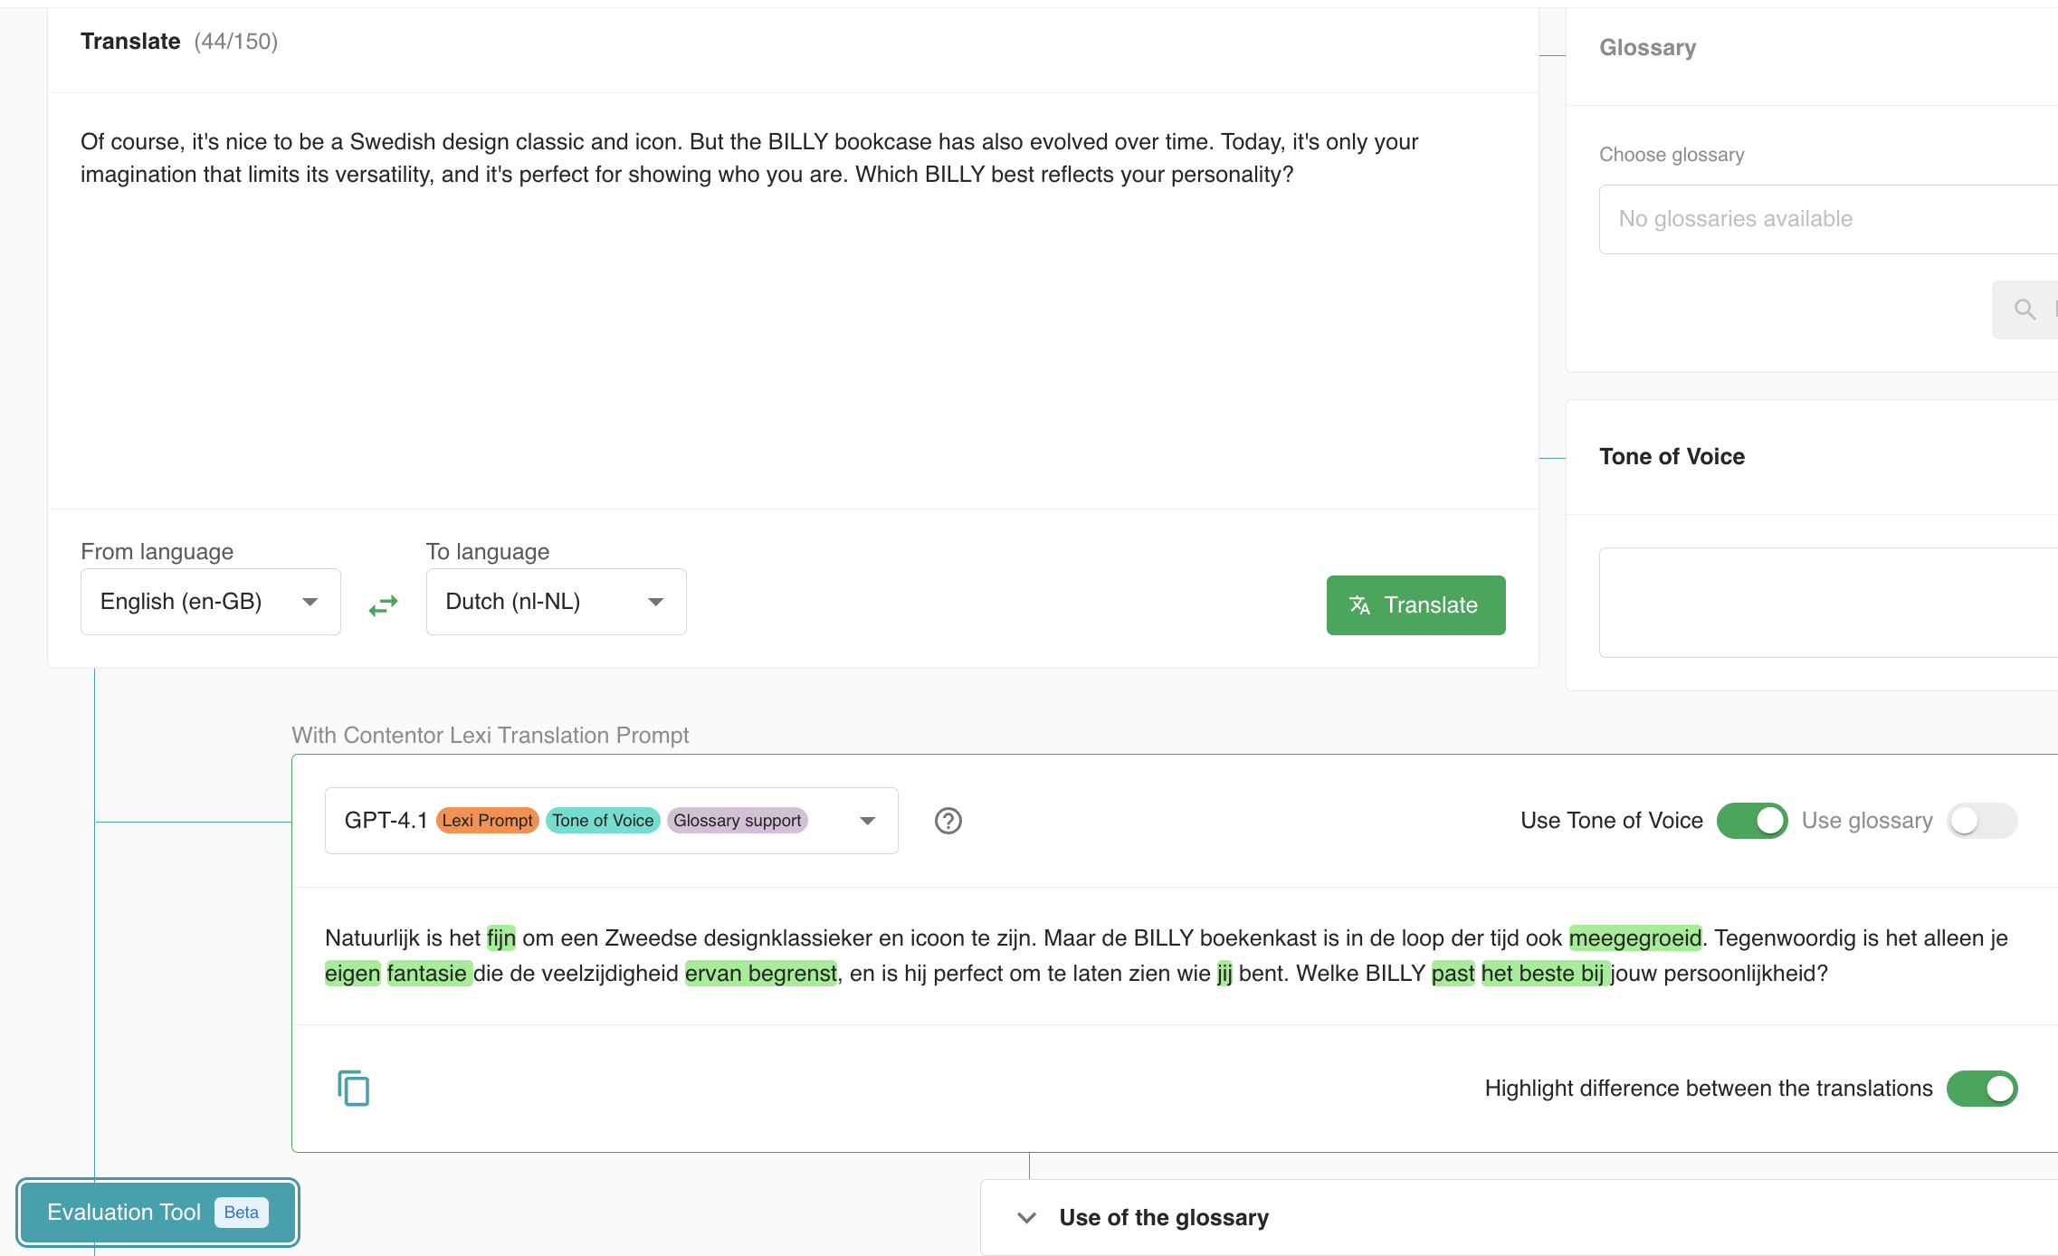Click the highlighted word meegegroeid
2058x1256 pixels.
click(1634, 938)
